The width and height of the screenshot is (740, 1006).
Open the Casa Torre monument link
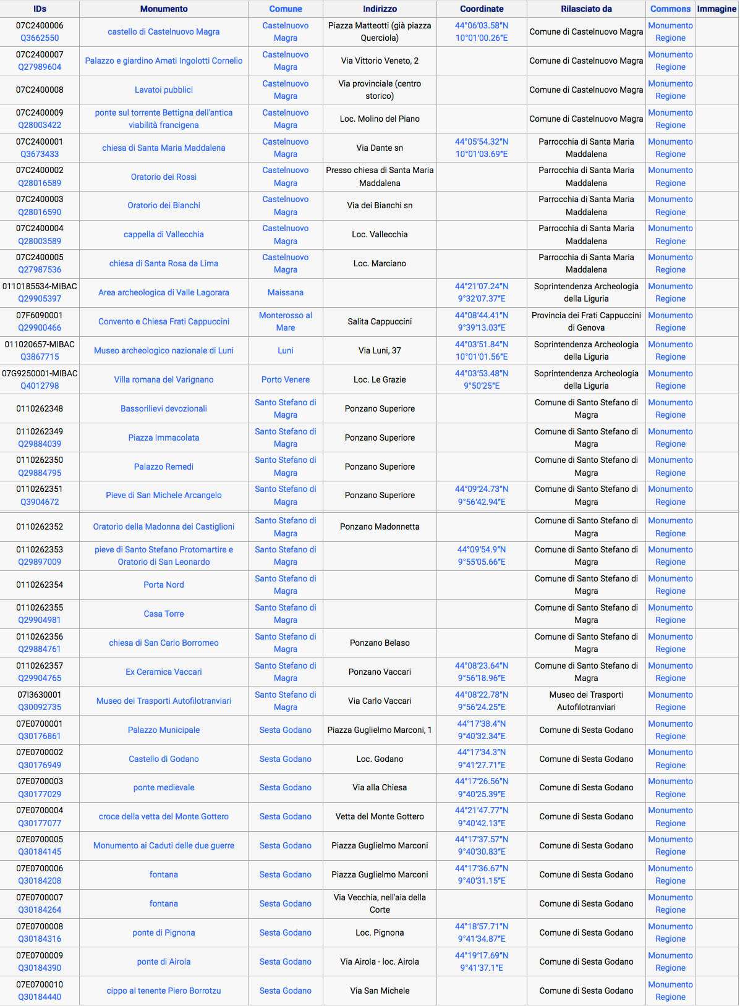[x=164, y=614]
